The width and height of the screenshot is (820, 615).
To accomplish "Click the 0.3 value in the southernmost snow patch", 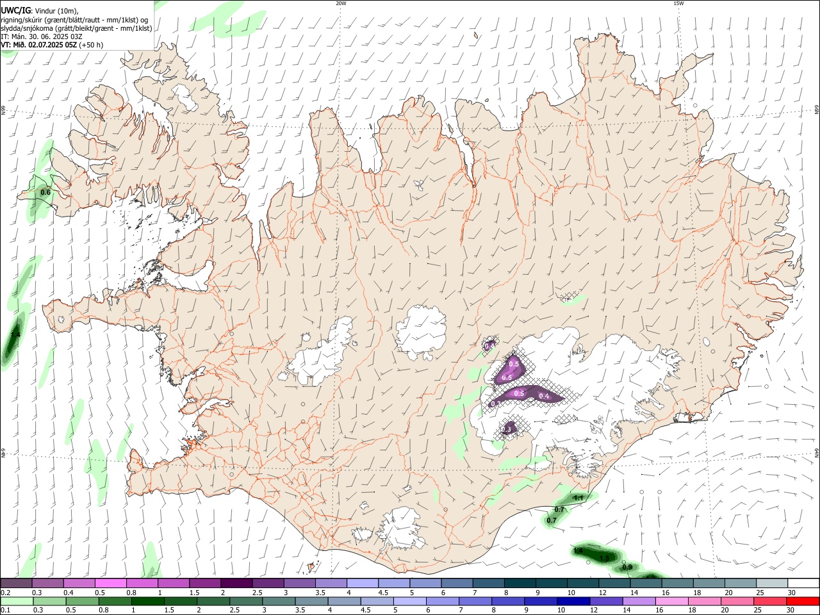I will 507,429.
